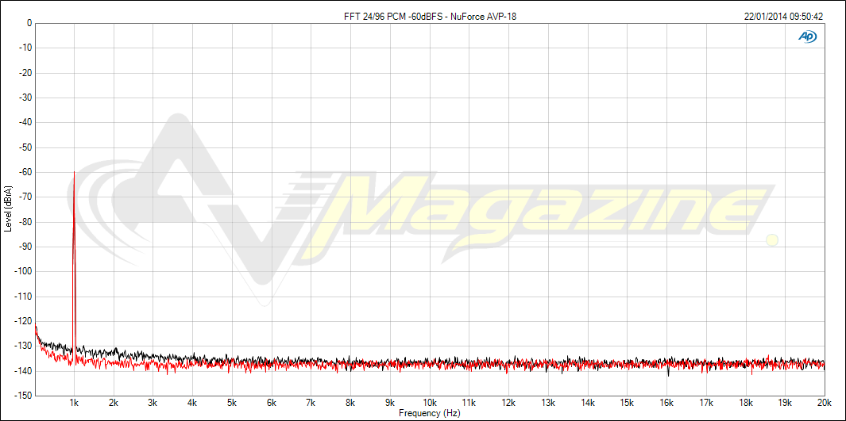Click the '20k' frequency axis label
The image size is (846, 421).
pyautogui.click(x=824, y=403)
